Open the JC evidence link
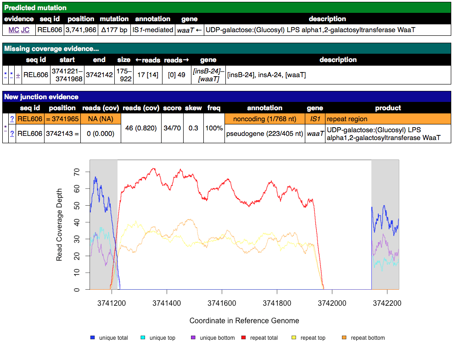This screenshot has height=348, width=454. pyautogui.click(x=25, y=30)
